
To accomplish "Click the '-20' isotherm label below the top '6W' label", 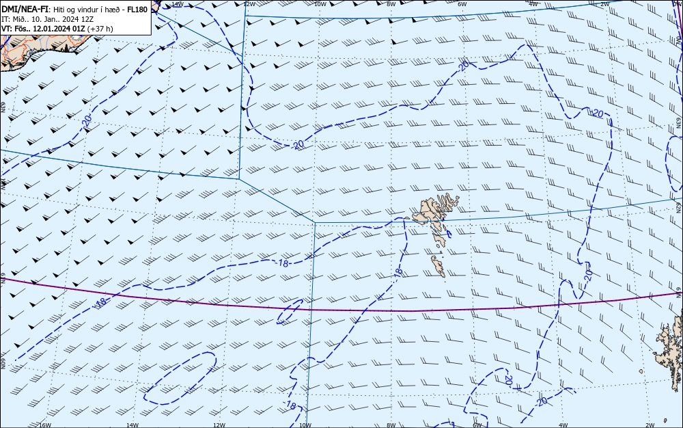I will tap(464, 66).
